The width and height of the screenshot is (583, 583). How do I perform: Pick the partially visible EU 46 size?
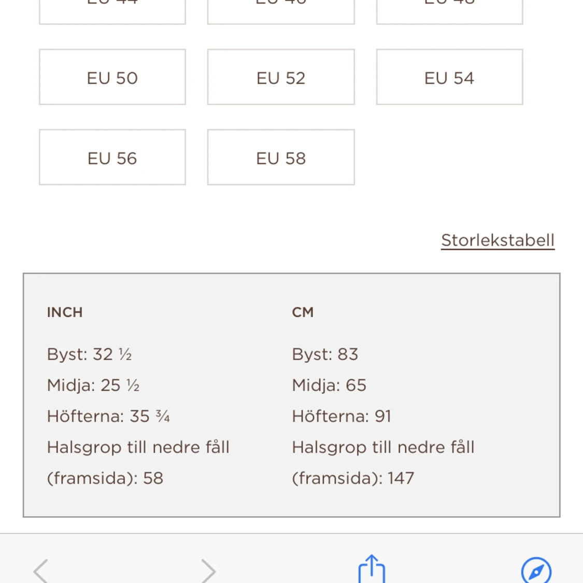[281, 10]
